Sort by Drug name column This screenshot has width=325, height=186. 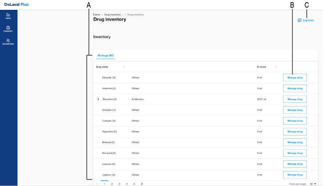124,67
